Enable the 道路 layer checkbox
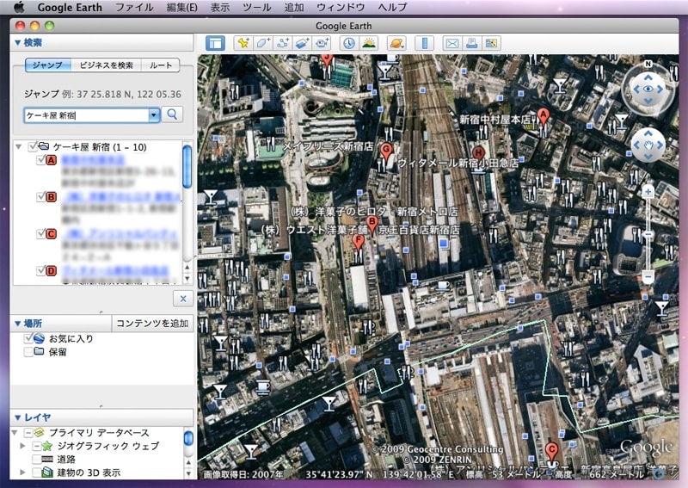 pos(39,460)
